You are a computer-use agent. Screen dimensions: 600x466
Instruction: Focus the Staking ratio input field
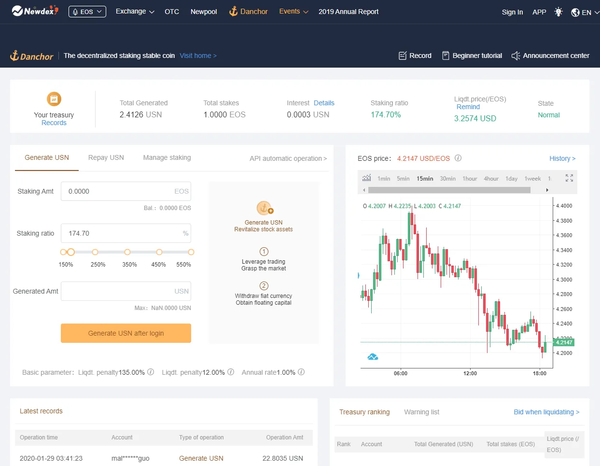point(126,233)
